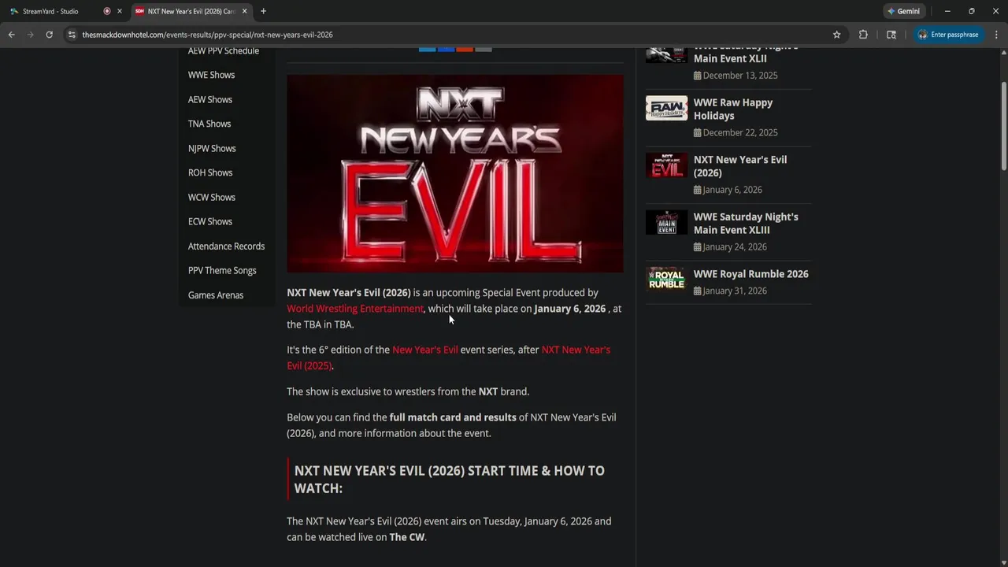Click the January 24, 2026 date

pos(730,246)
